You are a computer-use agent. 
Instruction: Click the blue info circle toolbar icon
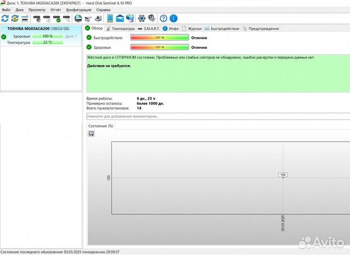point(174,18)
